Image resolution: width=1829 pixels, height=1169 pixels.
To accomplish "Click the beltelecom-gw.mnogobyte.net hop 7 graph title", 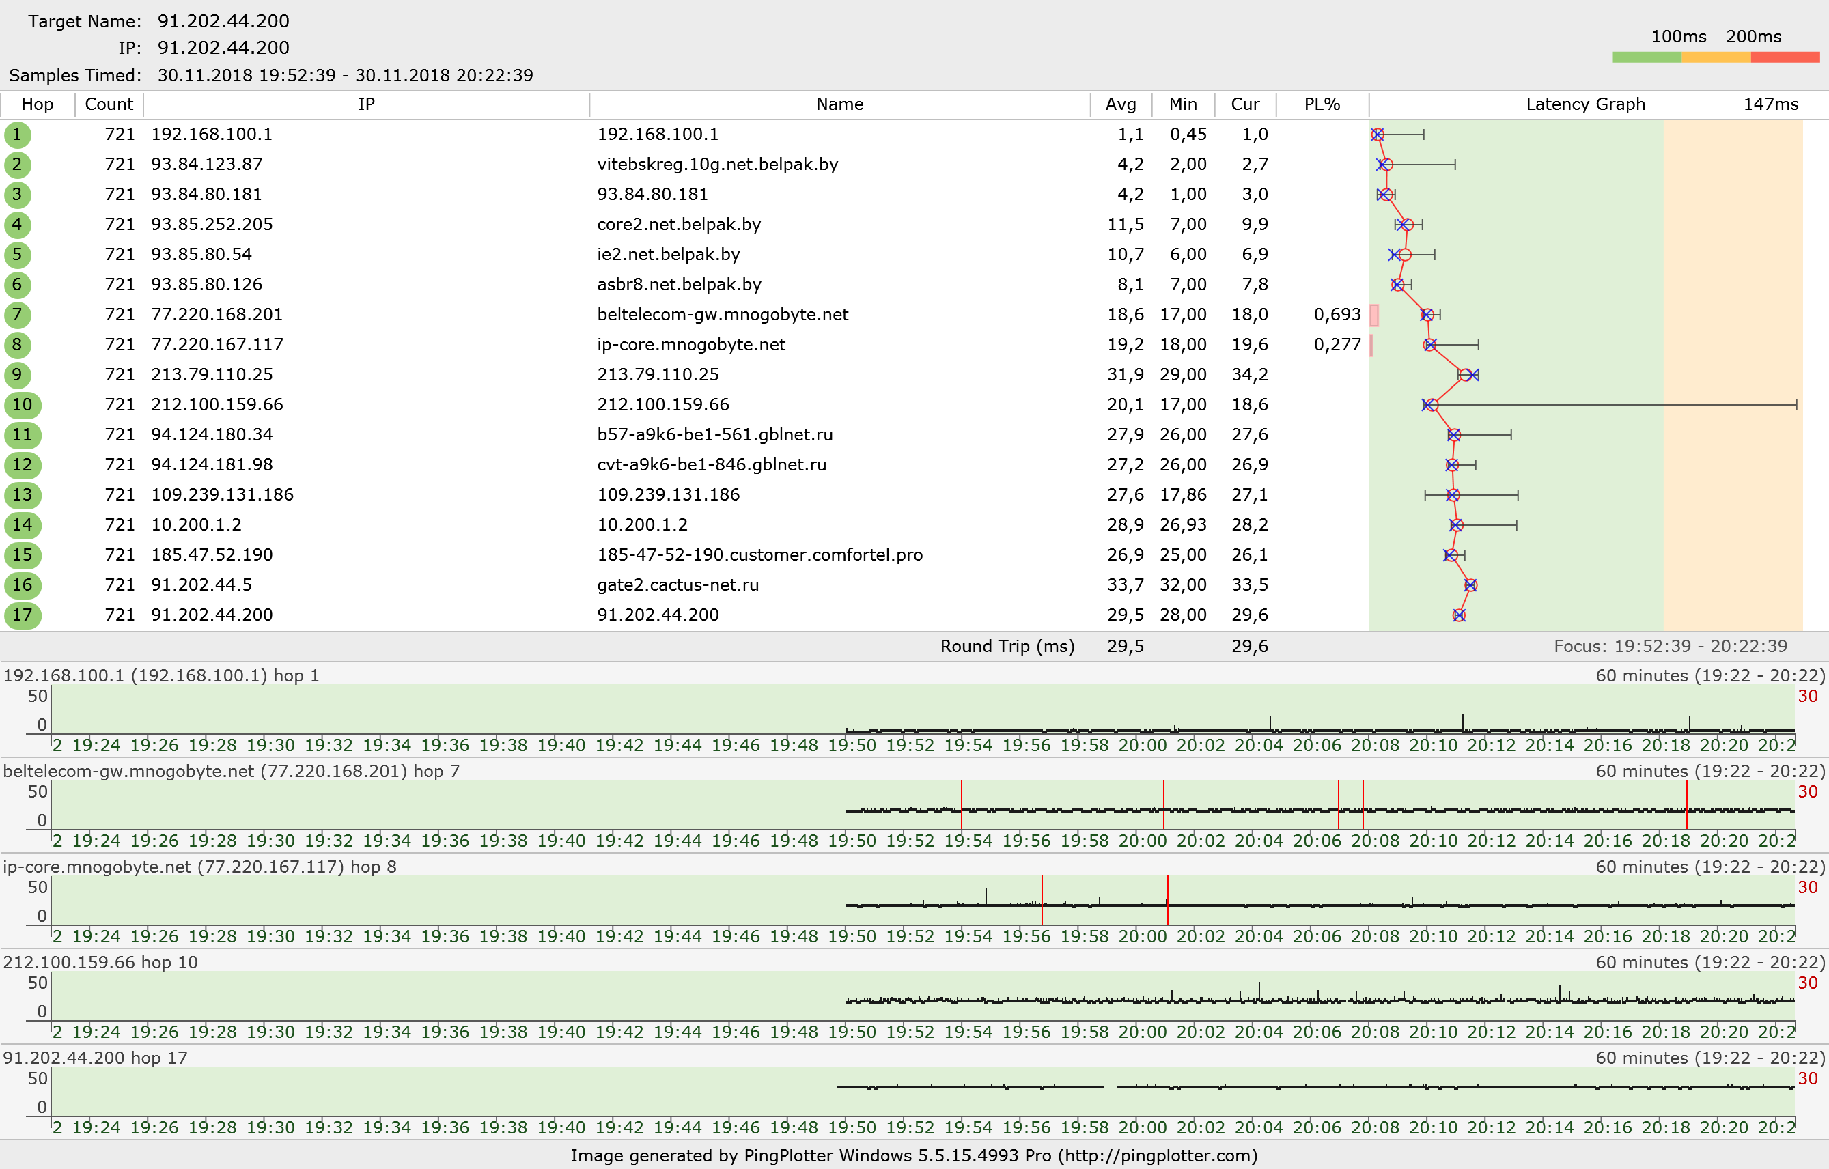I will [231, 772].
